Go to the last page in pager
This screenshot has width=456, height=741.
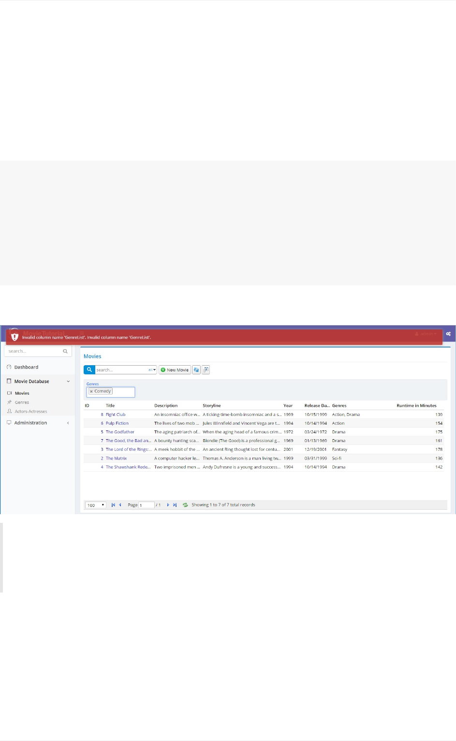175,505
